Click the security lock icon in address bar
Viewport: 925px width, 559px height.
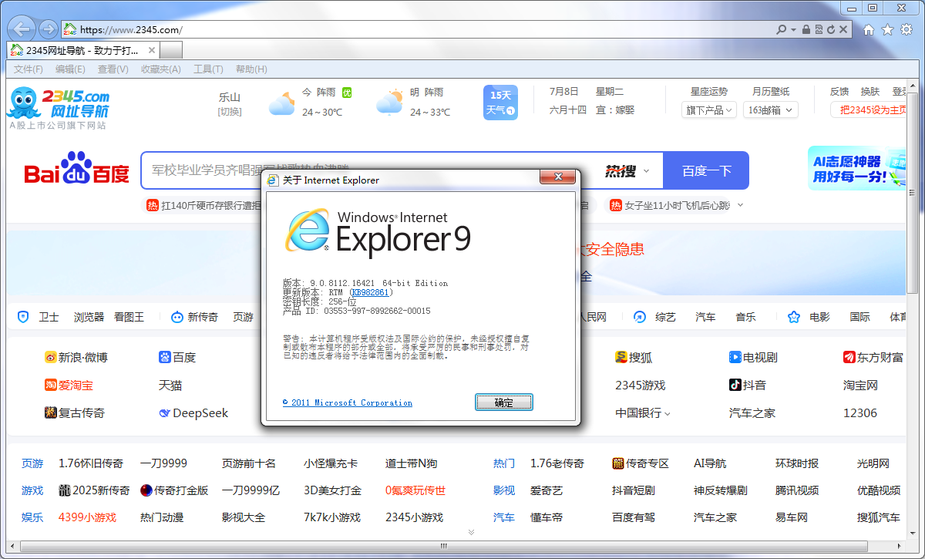(x=806, y=29)
